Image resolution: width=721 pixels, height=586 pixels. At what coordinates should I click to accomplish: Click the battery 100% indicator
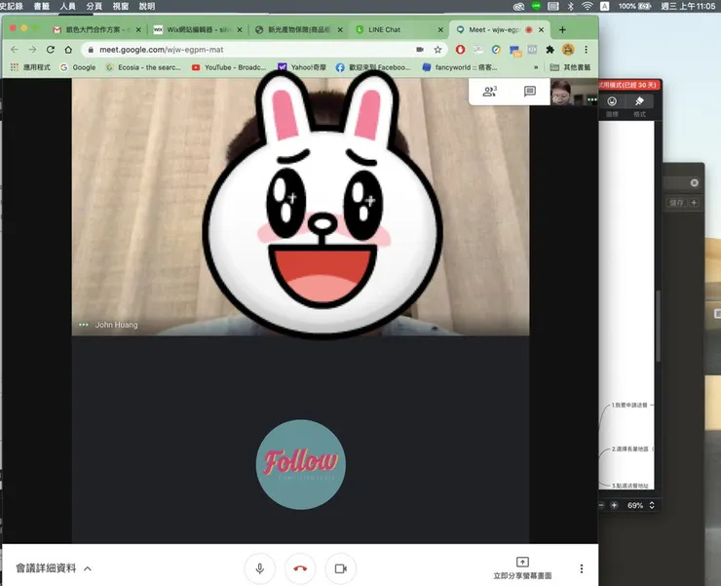634,6
